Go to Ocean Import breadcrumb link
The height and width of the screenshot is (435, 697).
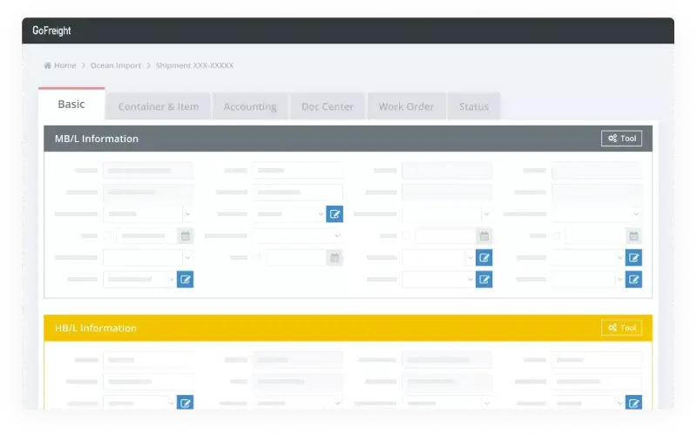pos(115,65)
